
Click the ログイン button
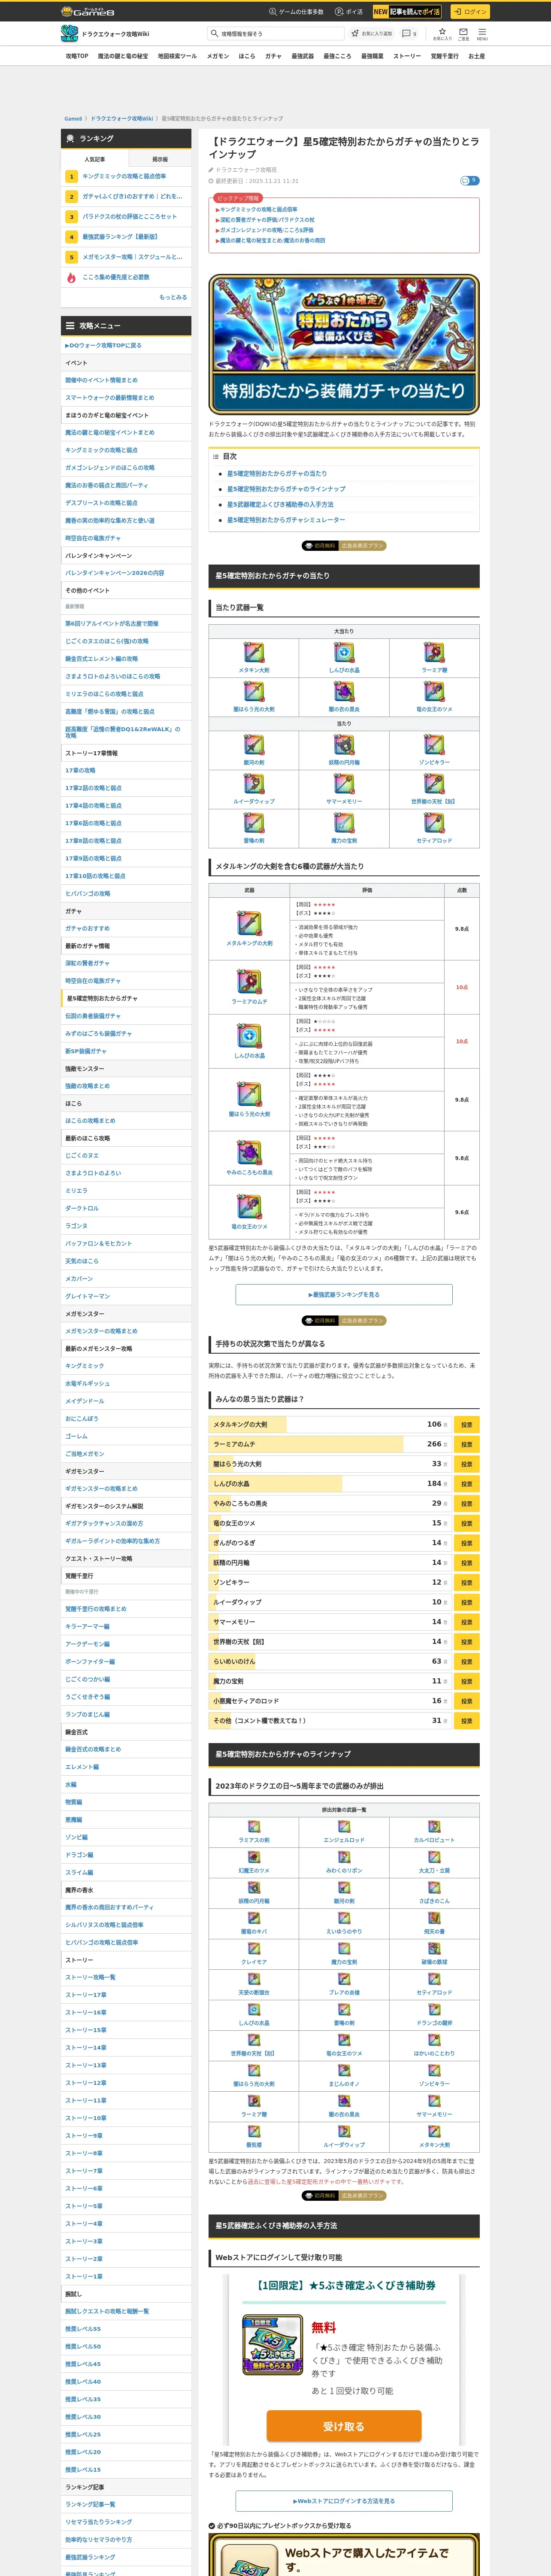pos(469,12)
